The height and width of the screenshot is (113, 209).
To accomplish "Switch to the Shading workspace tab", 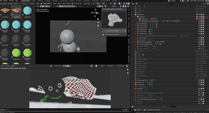I will click(x=72, y=1).
